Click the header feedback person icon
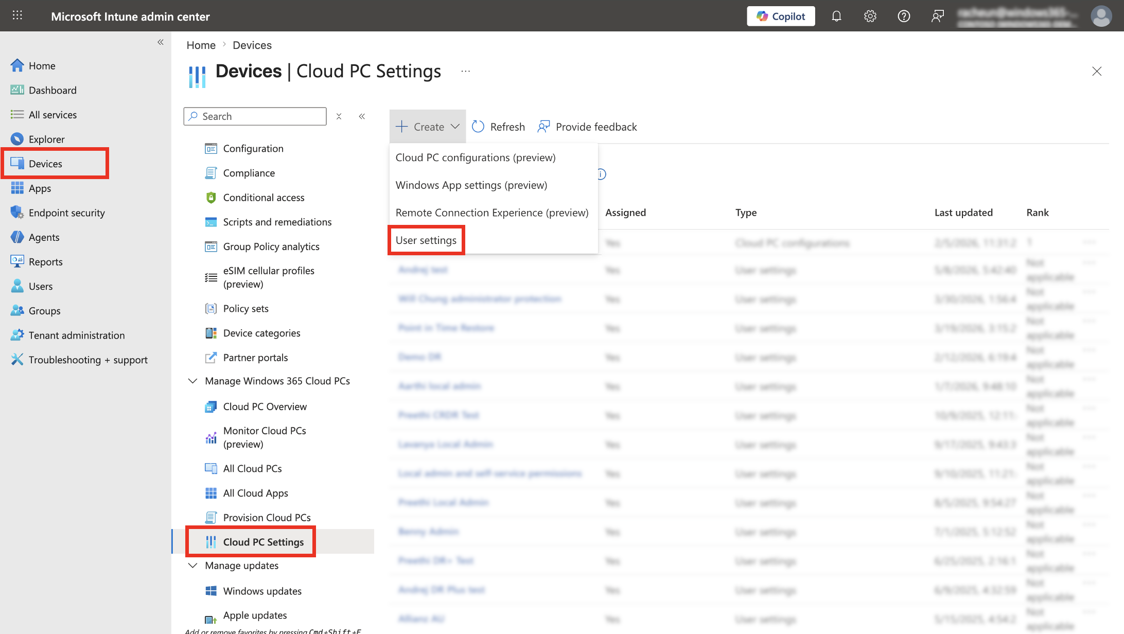The width and height of the screenshot is (1124, 634). pyautogui.click(x=937, y=16)
